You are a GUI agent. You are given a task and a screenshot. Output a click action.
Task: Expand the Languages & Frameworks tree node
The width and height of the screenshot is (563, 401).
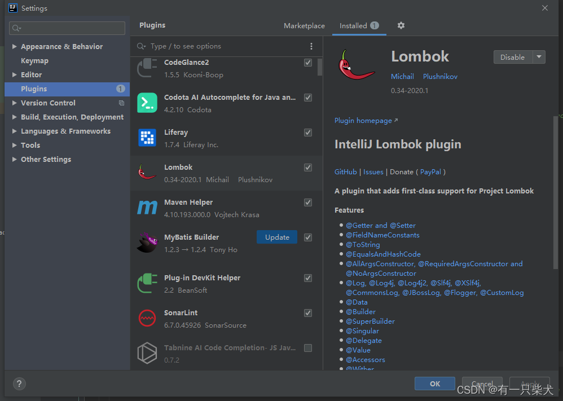15,131
